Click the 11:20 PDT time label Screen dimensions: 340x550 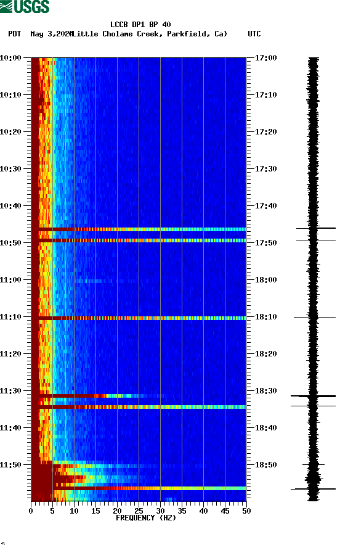pos(10,354)
